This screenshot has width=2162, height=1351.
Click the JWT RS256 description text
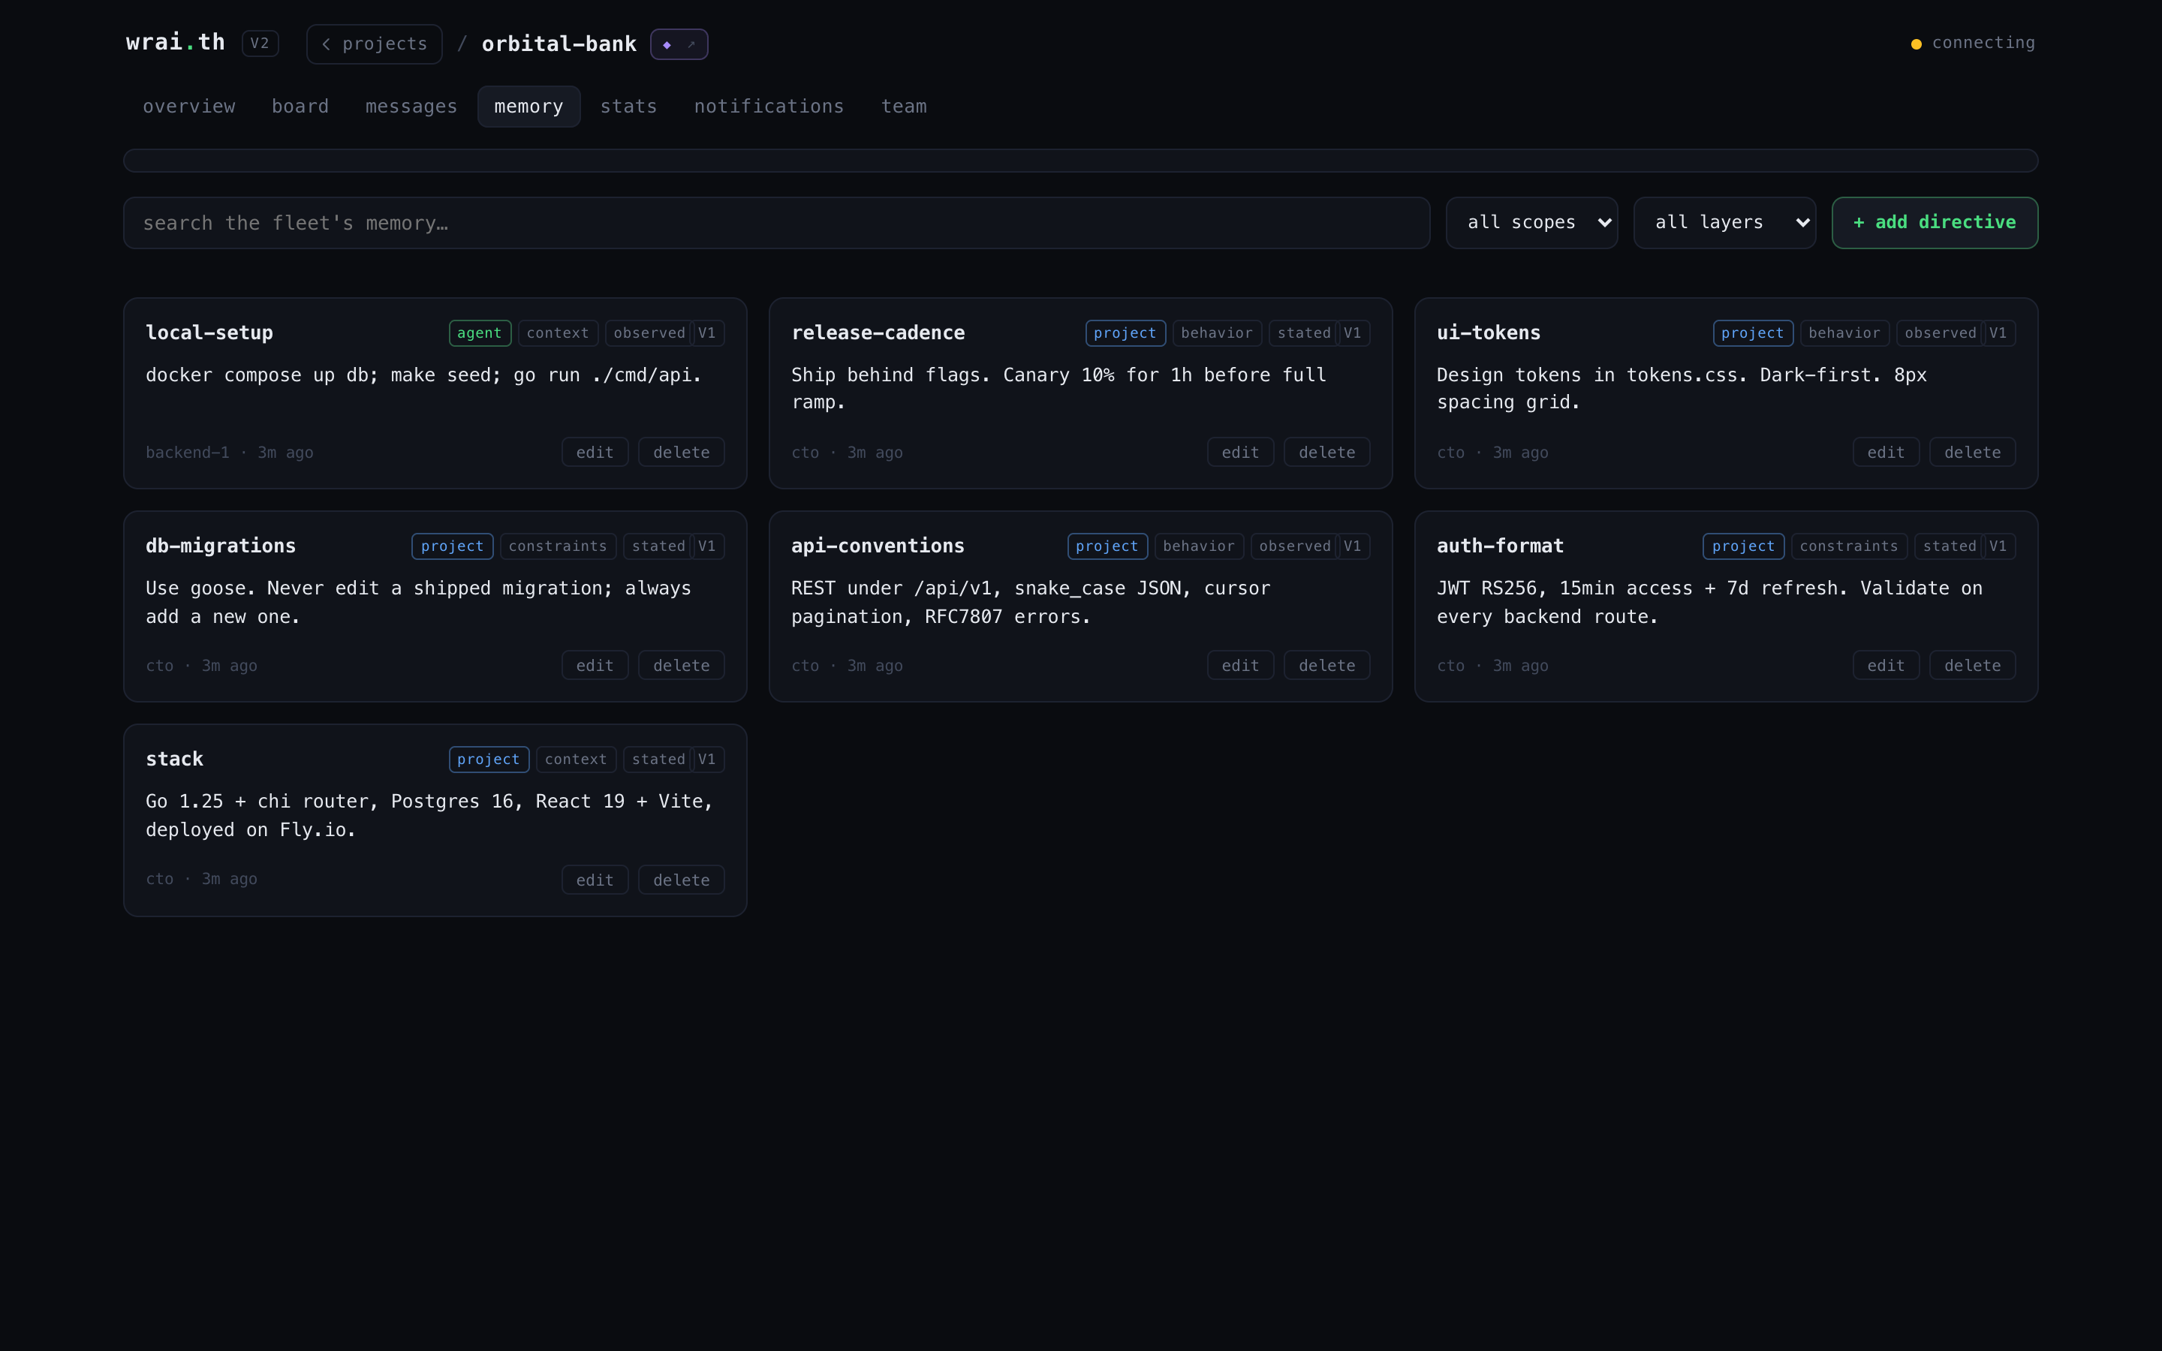pyautogui.click(x=1709, y=602)
